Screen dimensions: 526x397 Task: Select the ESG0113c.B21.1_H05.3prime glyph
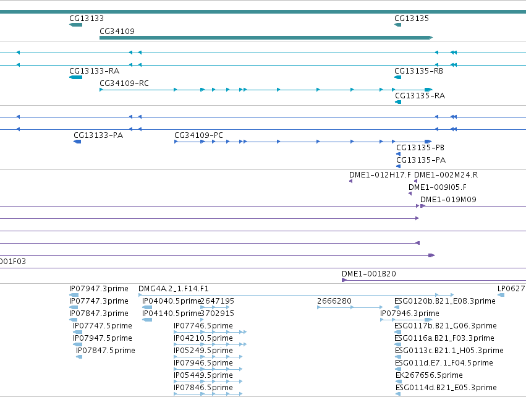pyautogui.click(x=398, y=357)
